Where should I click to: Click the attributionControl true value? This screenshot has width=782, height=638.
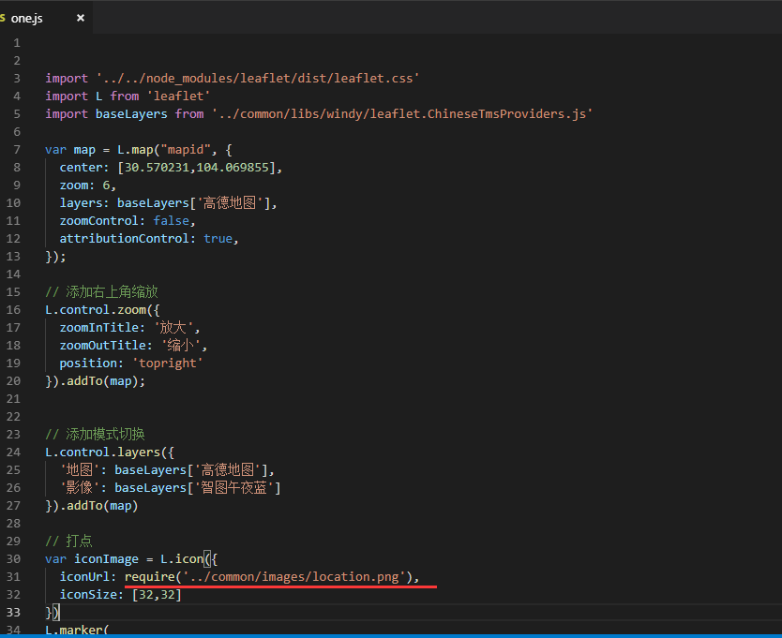(218, 239)
